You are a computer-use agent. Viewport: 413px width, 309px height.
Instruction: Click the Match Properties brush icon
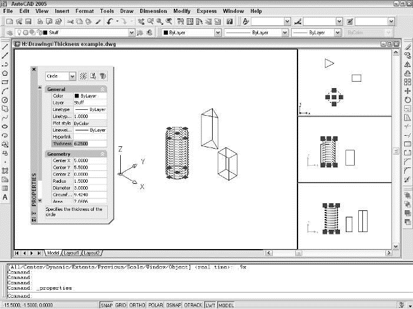click(x=98, y=22)
